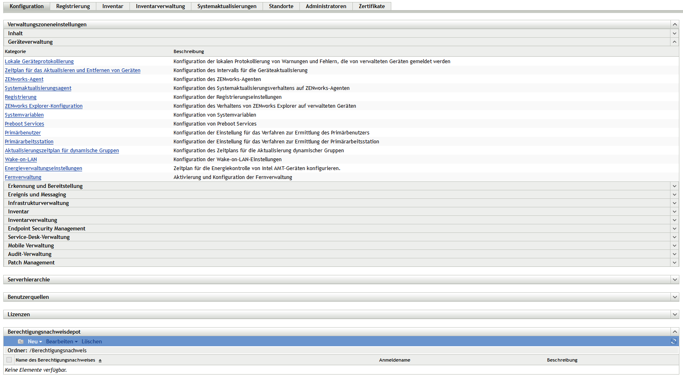
Task: Open the Neu dropdown menu
Action: point(35,341)
